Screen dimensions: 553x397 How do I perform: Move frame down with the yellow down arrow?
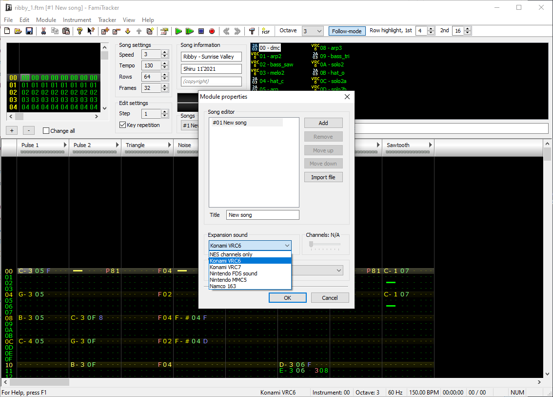pyautogui.click(x=128, y=31)
